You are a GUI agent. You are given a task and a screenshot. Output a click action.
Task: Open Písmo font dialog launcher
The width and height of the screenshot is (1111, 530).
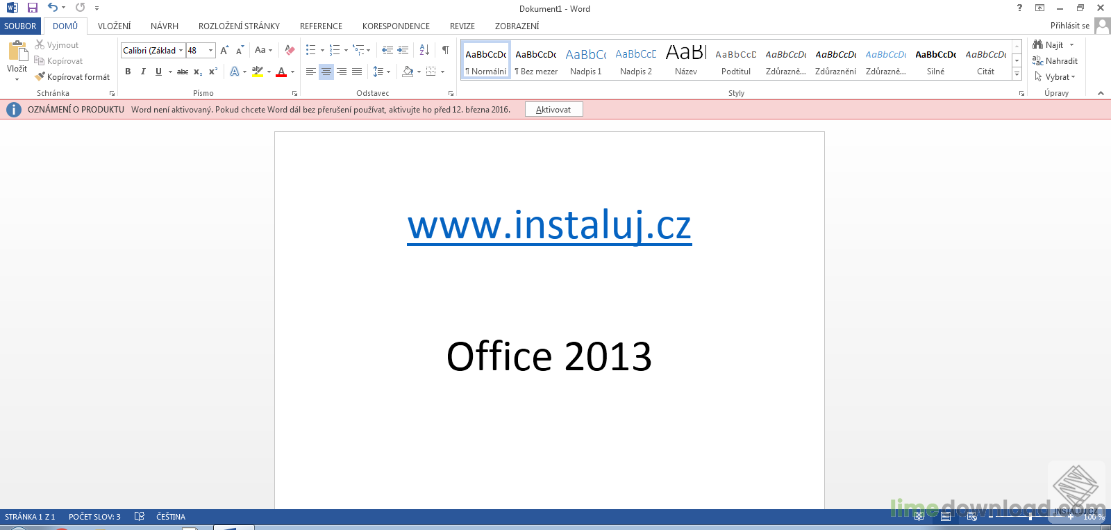294,93
